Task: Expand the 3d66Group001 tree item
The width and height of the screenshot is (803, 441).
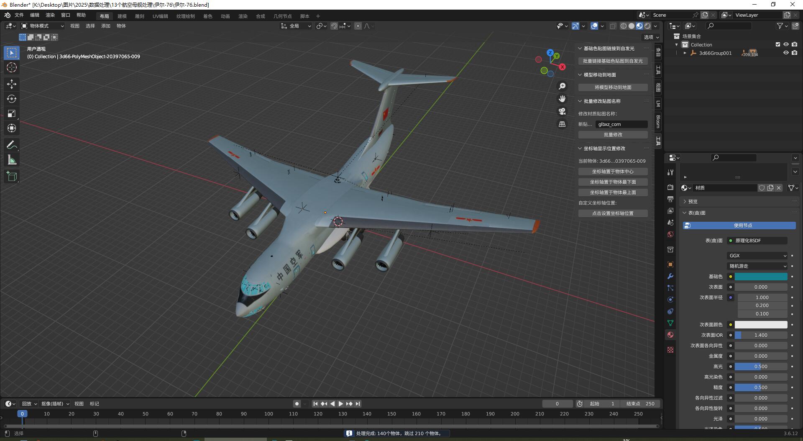Action: tap(685, 53)
